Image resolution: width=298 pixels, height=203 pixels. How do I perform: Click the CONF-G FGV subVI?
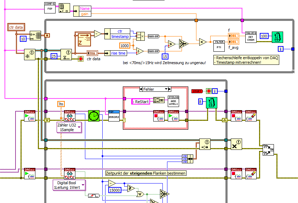pyautogui.click(x=50, y=8)
